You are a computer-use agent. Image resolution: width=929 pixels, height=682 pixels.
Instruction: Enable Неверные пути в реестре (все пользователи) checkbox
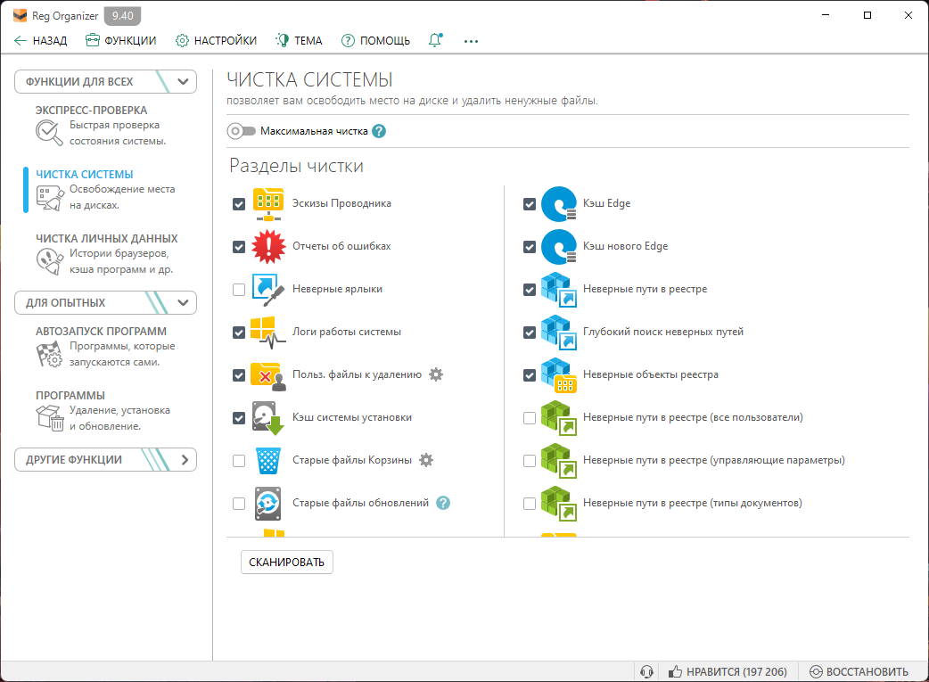[x=530, y=418]
